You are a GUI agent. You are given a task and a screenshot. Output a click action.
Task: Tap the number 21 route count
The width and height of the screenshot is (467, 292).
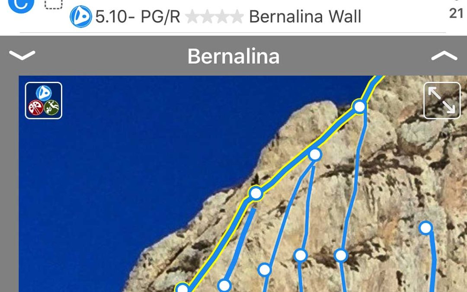point(456,14)
